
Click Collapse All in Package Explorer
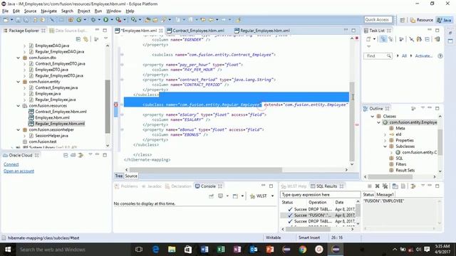tap(78, 39)
